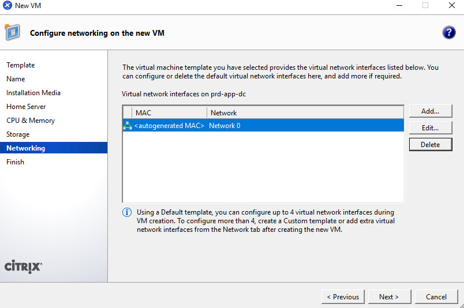Go to the Name wizard step
Image resolution: width=464 pixels, height=308 pixels.
click(x=16, y=79)
